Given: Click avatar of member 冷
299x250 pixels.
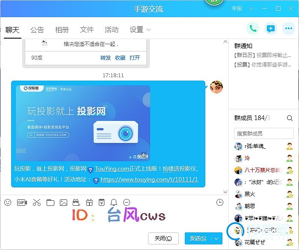Looking at the screenshot, I should [238, 158].
